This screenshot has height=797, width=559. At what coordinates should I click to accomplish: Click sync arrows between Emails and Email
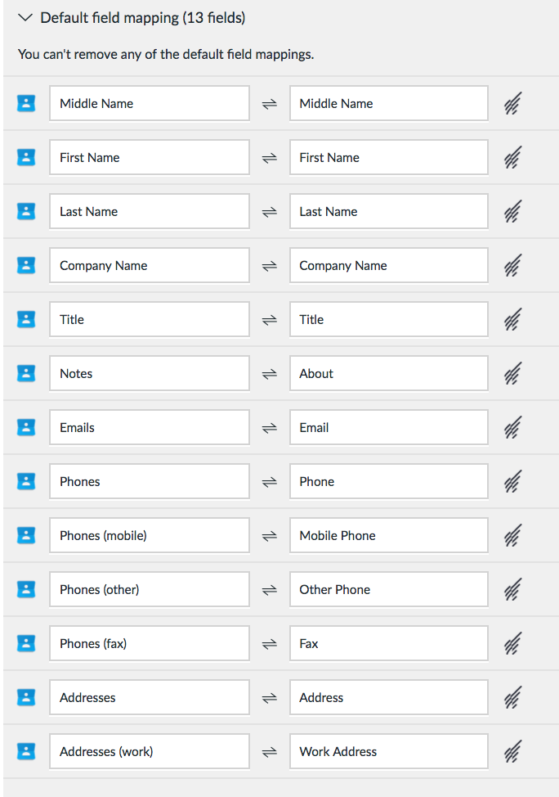(x=269, y=428)
